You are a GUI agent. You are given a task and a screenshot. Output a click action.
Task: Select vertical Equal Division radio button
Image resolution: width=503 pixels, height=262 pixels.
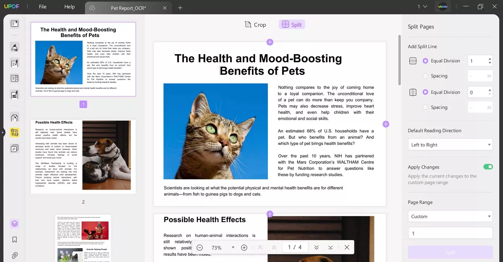425,92
